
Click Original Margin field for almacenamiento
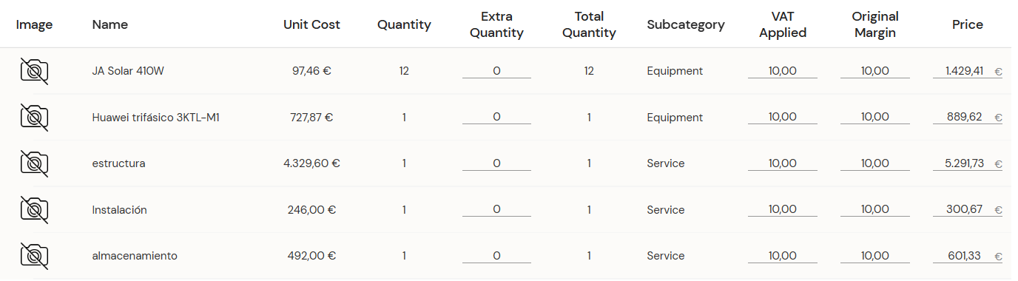tap(875, 256)
